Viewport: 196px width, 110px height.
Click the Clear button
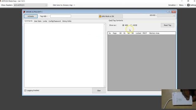pyautogui.click(x=99, y=90)
